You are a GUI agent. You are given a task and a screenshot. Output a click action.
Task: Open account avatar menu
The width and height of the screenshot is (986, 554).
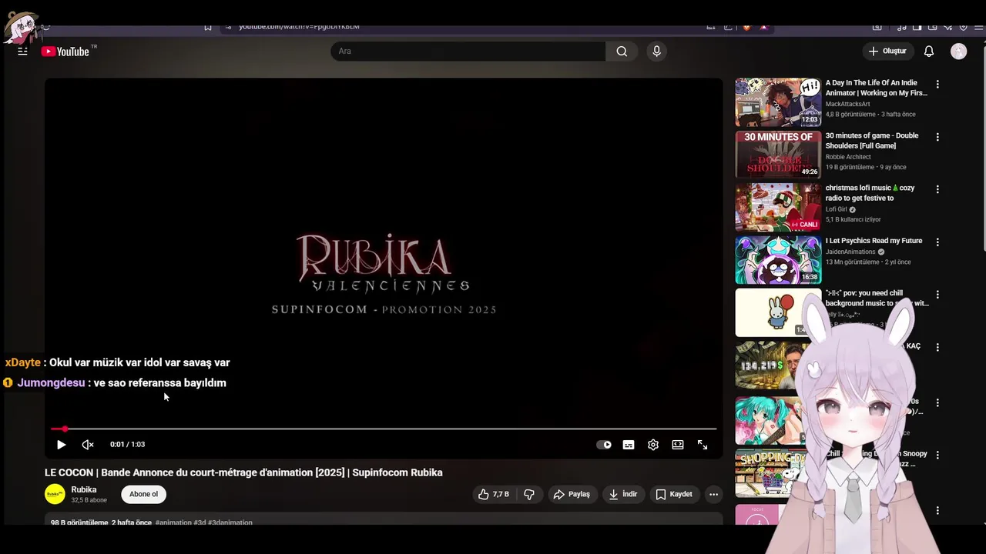pos(959,52)
